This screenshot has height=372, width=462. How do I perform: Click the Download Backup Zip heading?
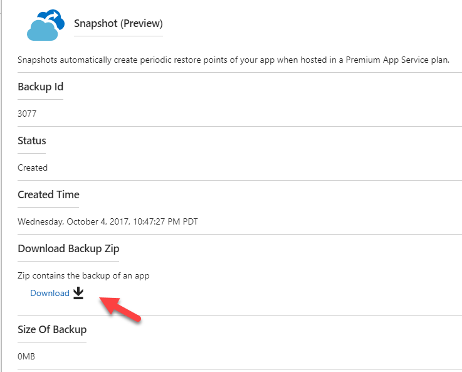(x=68, y=248)
